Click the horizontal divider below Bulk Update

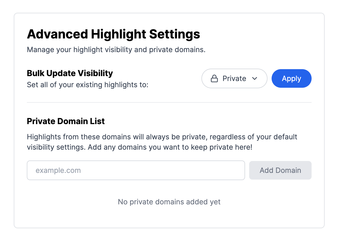tap(169, 102)
